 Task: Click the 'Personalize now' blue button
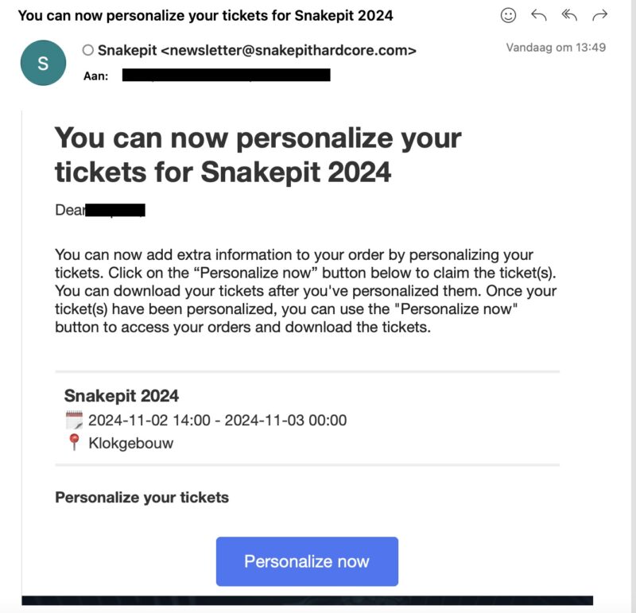tap(307, 561)
